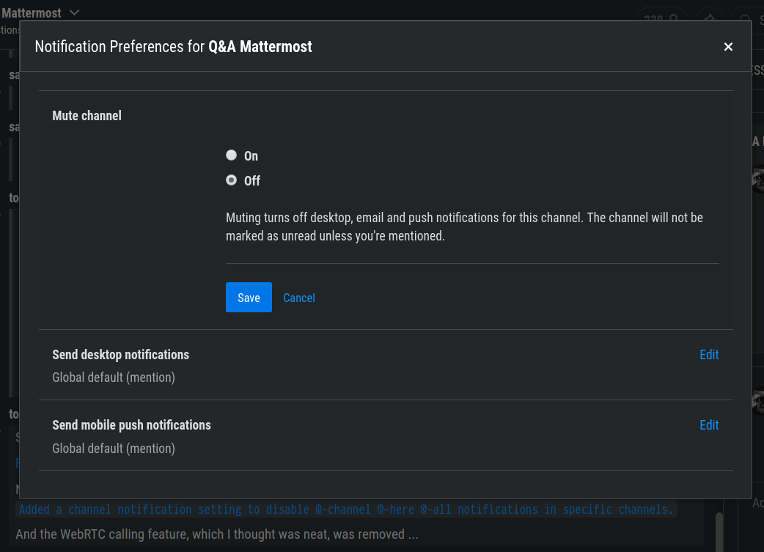The width and height of the screenshot is (764, 552).
Task: Click the Mute channel section heading
Action: coord(87,116)
